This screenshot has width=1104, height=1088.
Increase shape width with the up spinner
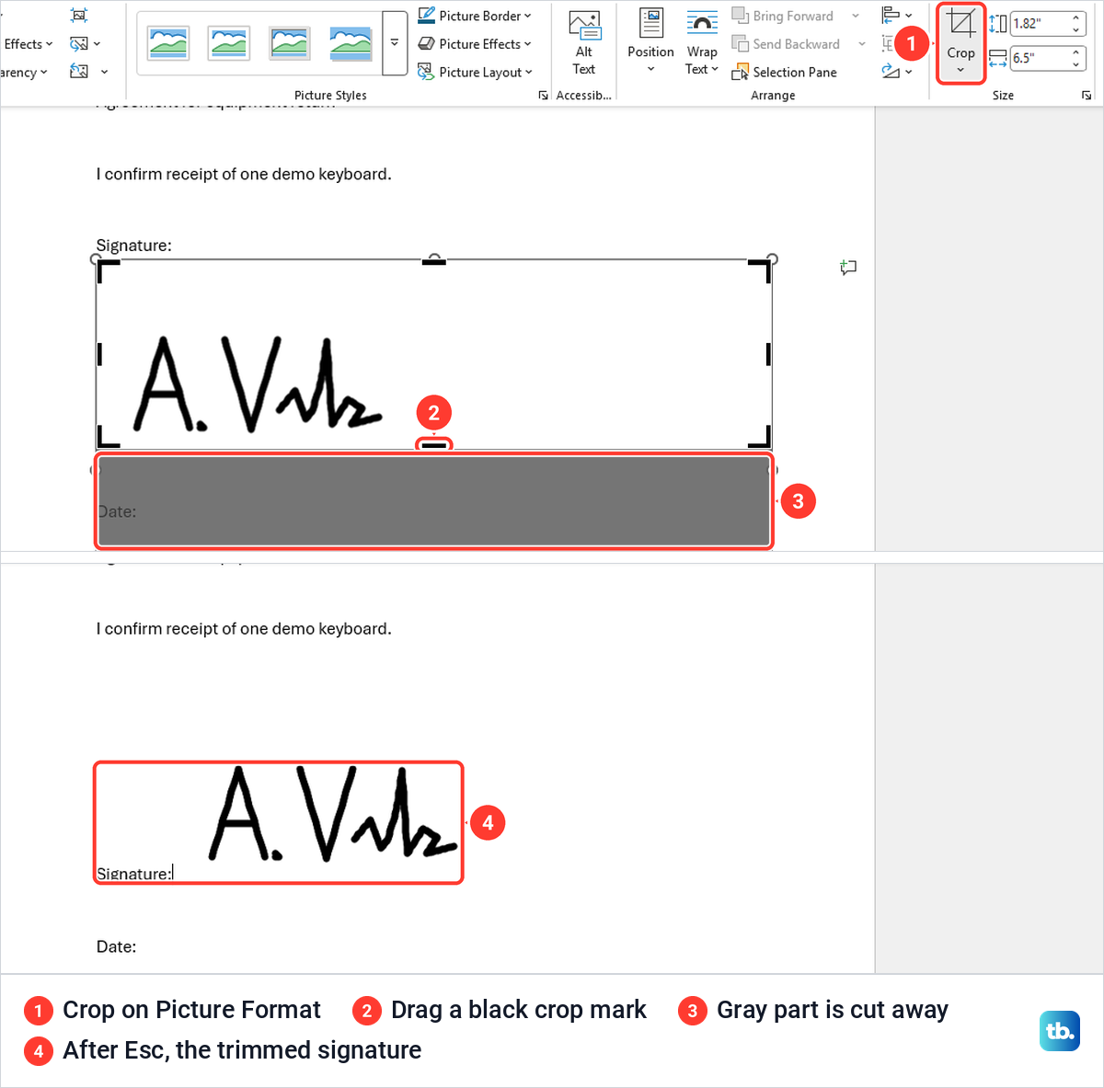pyautogui.click(x=1076, y=52)
